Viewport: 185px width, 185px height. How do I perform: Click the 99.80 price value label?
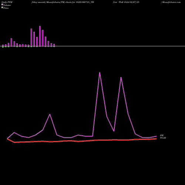coord(163,138)
